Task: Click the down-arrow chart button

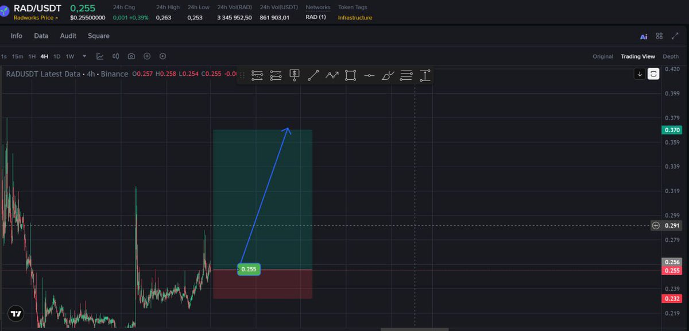Action: tap(640, 74)
